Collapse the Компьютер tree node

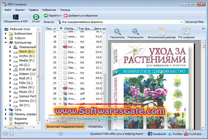click(5, 43)
